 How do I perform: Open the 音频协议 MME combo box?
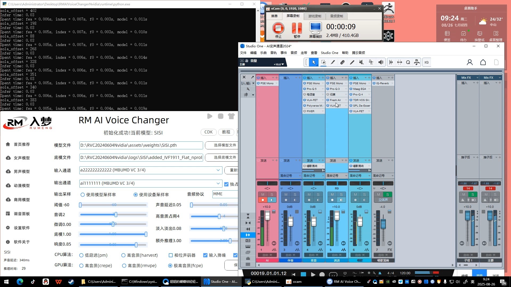225,194
